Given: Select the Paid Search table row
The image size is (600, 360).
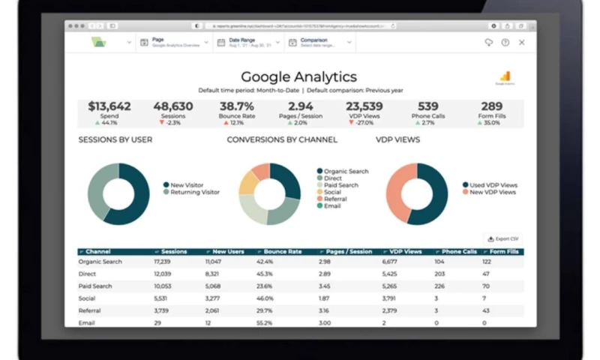Looking at the screenshot, I should tap(301, 286).
